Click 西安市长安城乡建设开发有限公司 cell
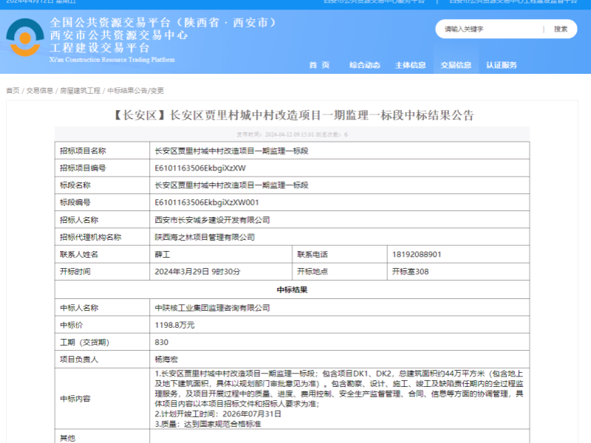The width and height of the screenshot is (591, 443). click(339, 220)
